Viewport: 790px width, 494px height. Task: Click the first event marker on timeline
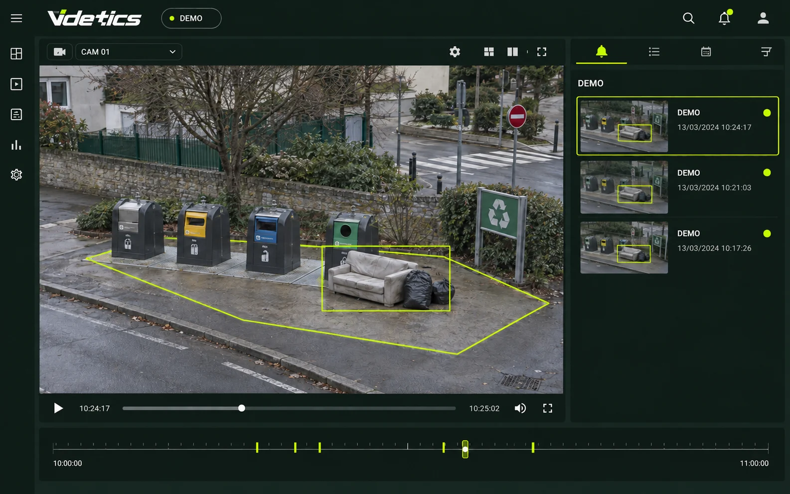[257, 447]
